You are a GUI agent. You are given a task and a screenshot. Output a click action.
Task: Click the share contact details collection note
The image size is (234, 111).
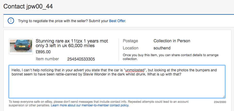[171, 57]
